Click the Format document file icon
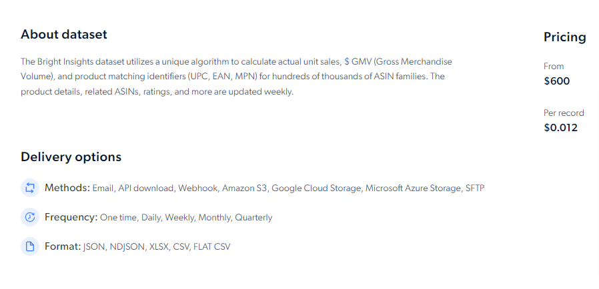This screenshot has height=289, width=599. coord(30,246)
